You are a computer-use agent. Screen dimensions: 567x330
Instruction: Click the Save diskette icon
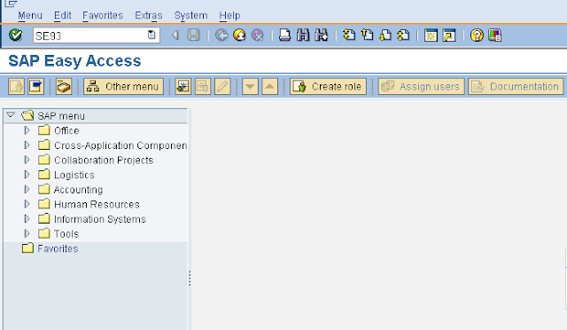click(x=194, y=35)
